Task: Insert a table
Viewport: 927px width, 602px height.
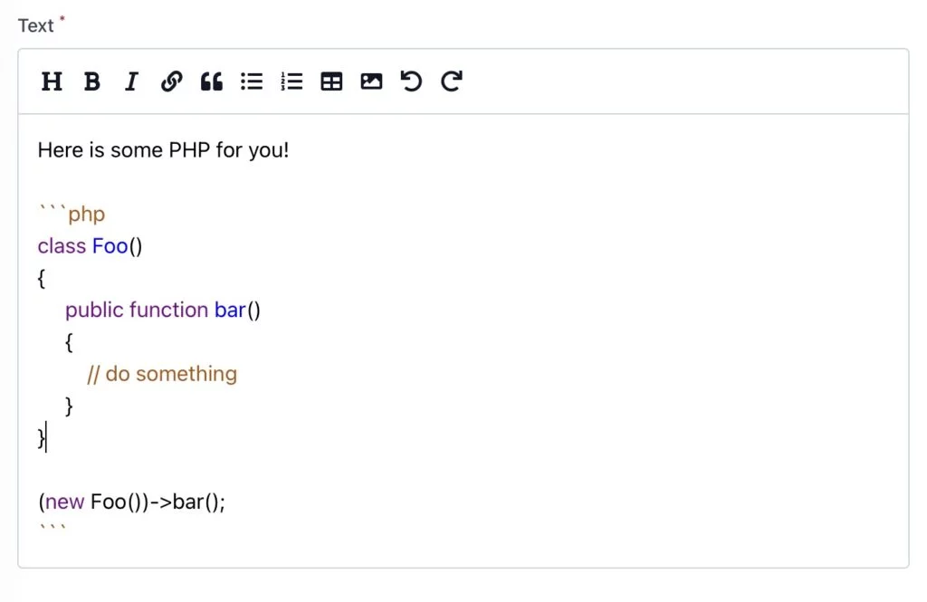Action: coord(331,81)
